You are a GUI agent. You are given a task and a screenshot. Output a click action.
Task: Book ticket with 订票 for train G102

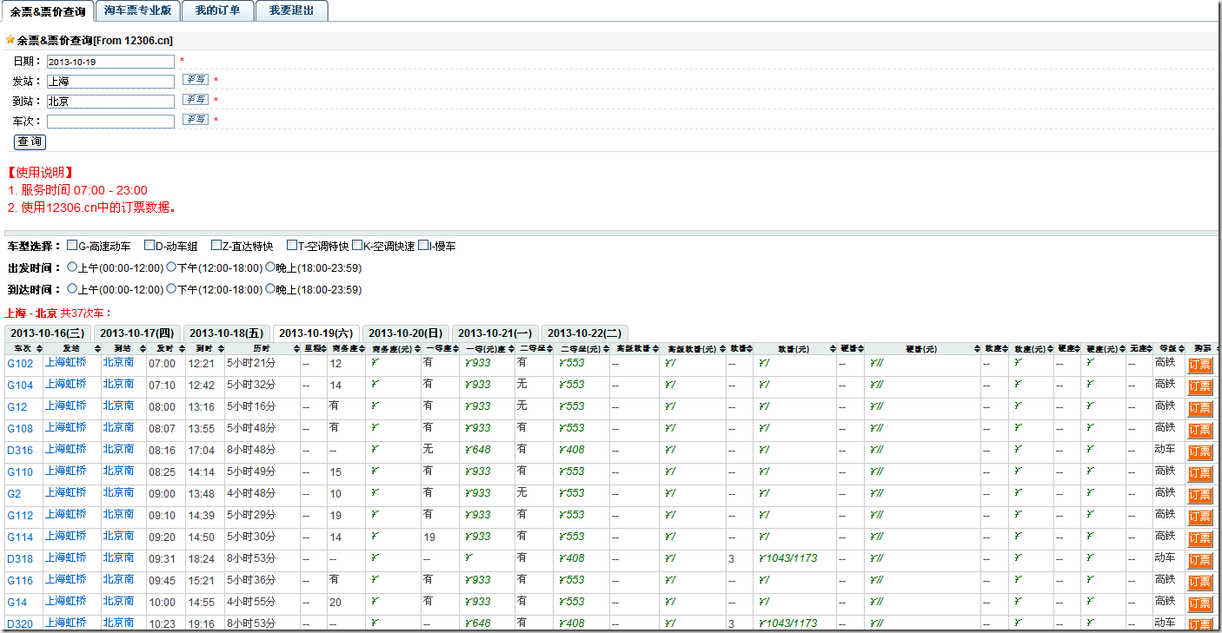click(x=1199, y=365)
